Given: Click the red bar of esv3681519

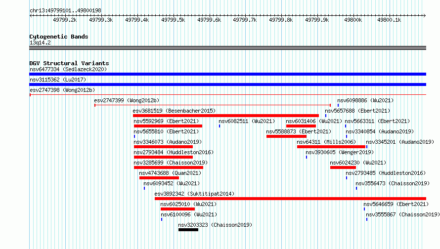Looking at the screenshot, I should [226, 116].
